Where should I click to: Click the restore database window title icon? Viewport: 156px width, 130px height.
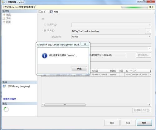[x=3, y=2]
